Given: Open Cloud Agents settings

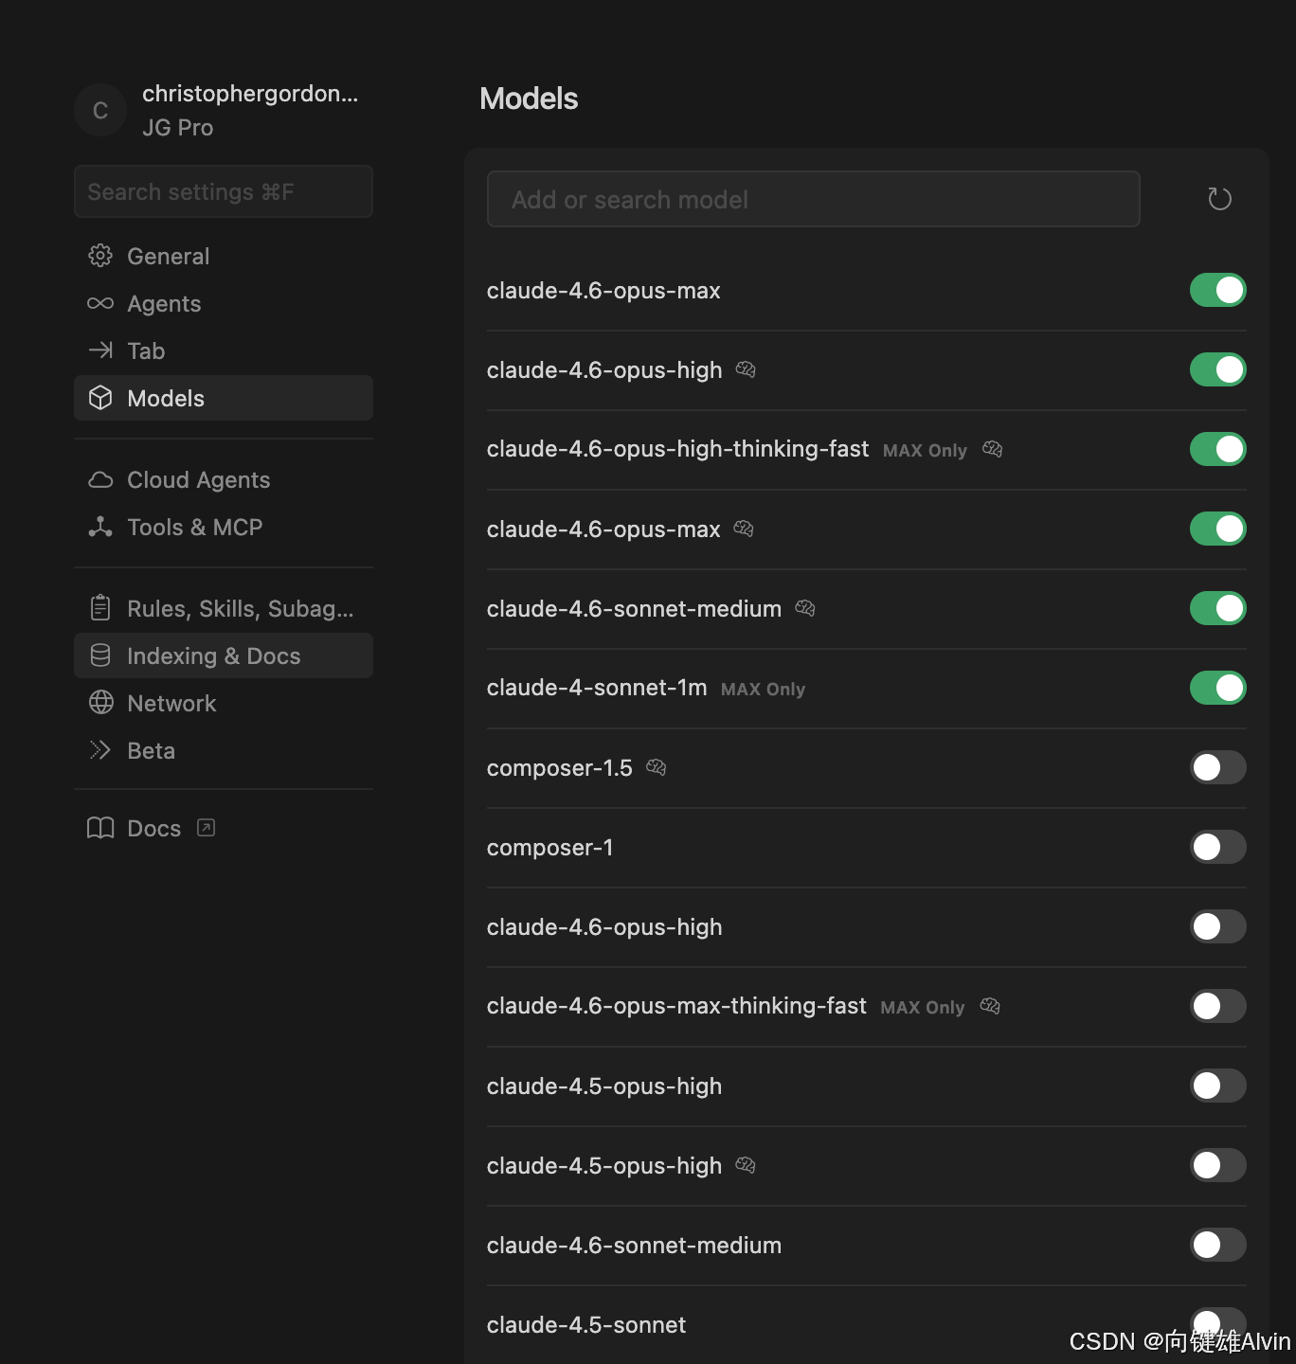Looking at the screenshot, I should click(224, 479).
